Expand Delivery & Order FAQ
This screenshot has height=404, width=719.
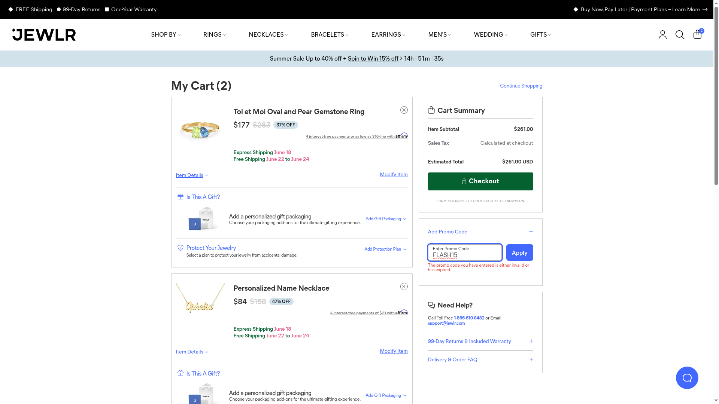(x=480, y=359)
